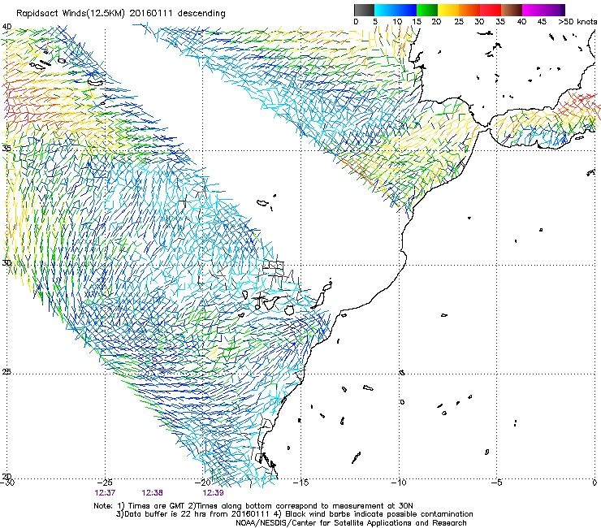The width and height of the screenshot is (601, 528).
Task: Click legend tick label 10
Action: click(397, 22)
